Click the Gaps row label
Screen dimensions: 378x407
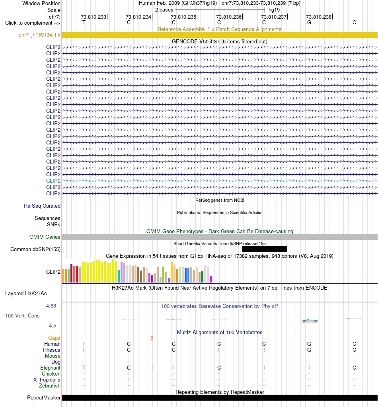pyautogui.click(x=54, y=338)
